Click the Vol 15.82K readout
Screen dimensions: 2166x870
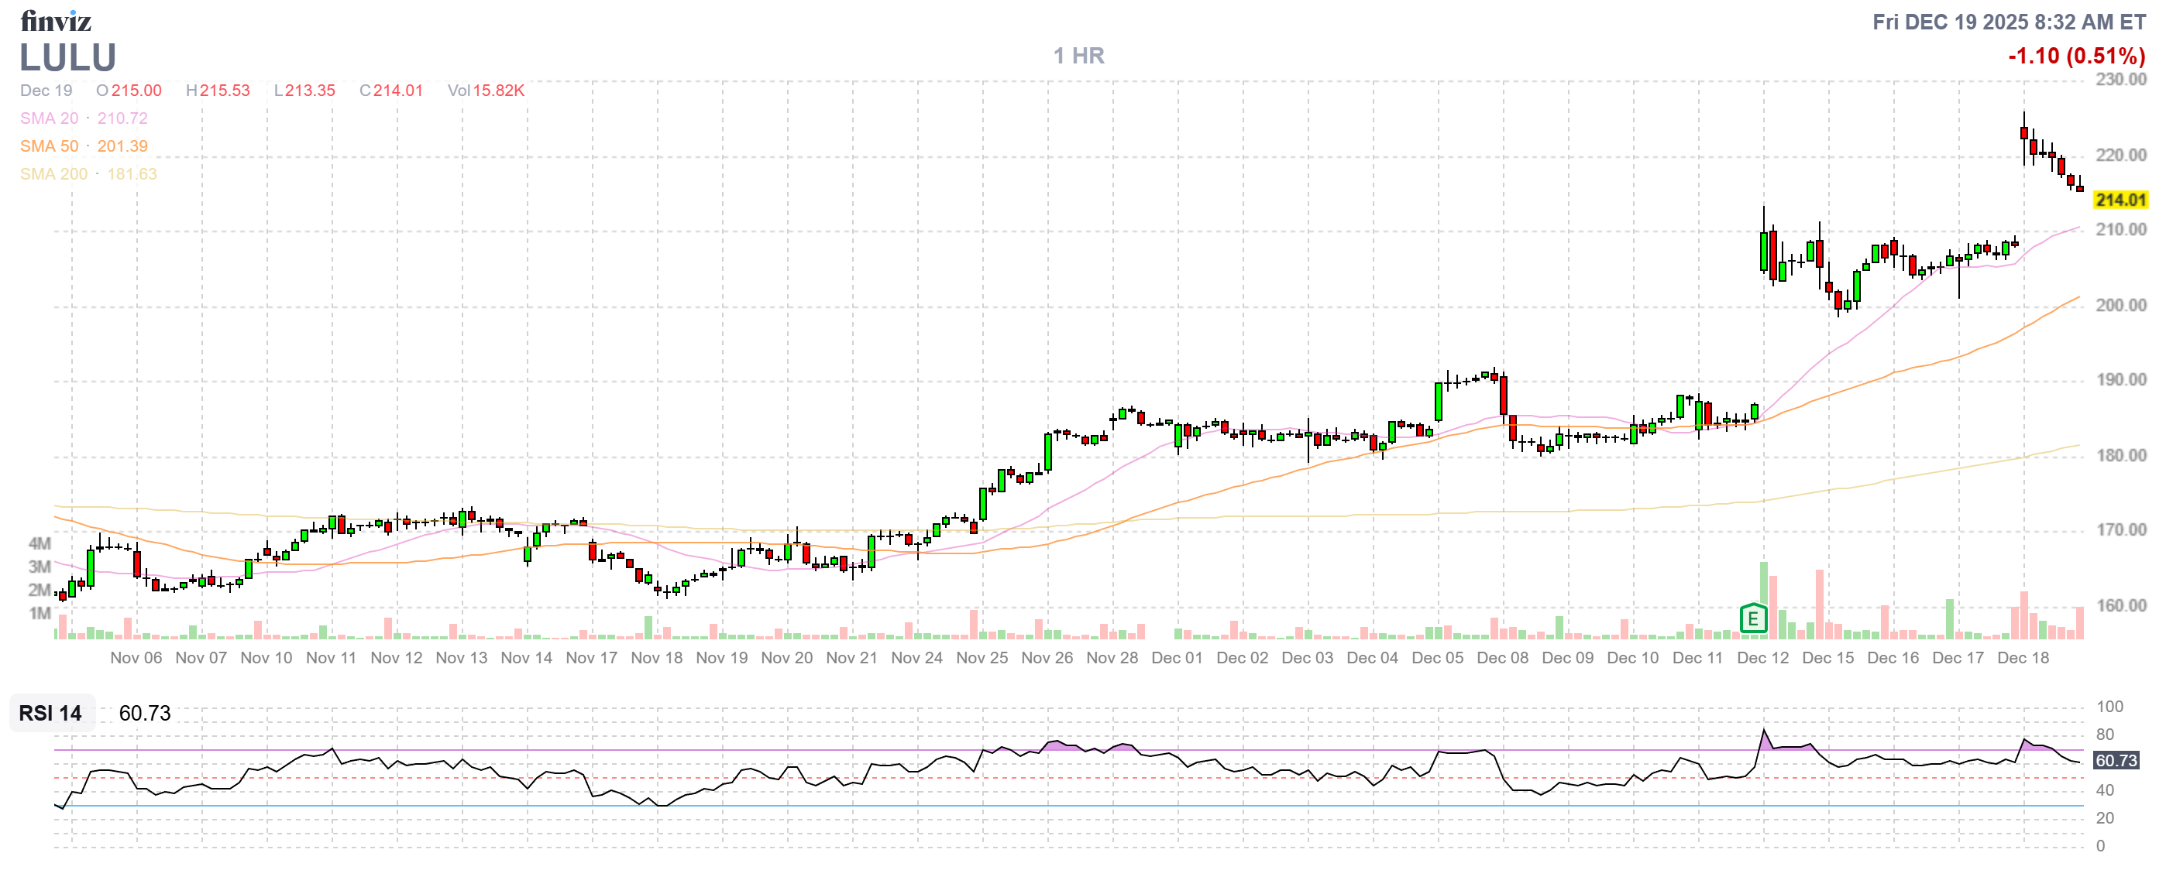coord(485,91)
